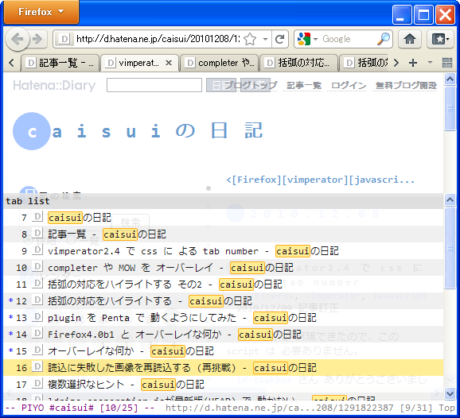The image size is (460, 418).
Task: Click the site identity icon in URL bar
Action: point(64,39)
